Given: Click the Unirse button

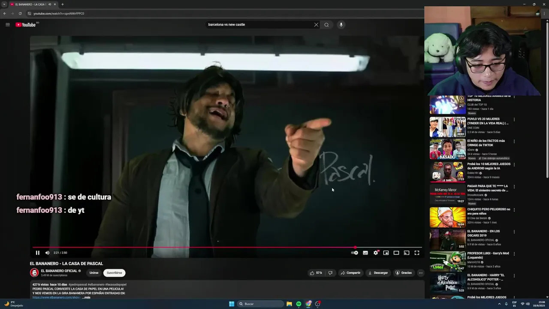Looking at the screenshot, I should (94, 273).
